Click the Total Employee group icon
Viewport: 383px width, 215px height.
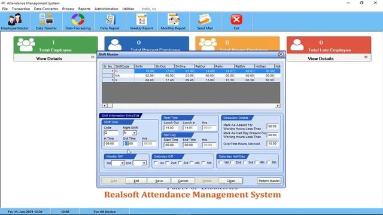point(26,45)
